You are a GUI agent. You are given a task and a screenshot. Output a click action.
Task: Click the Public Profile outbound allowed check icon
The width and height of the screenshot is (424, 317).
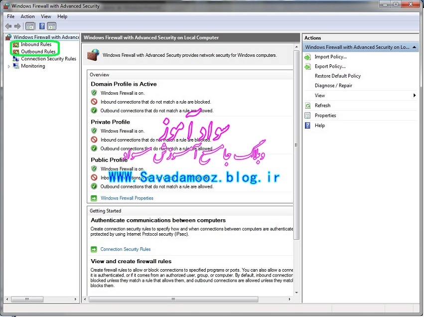[94, 186]
